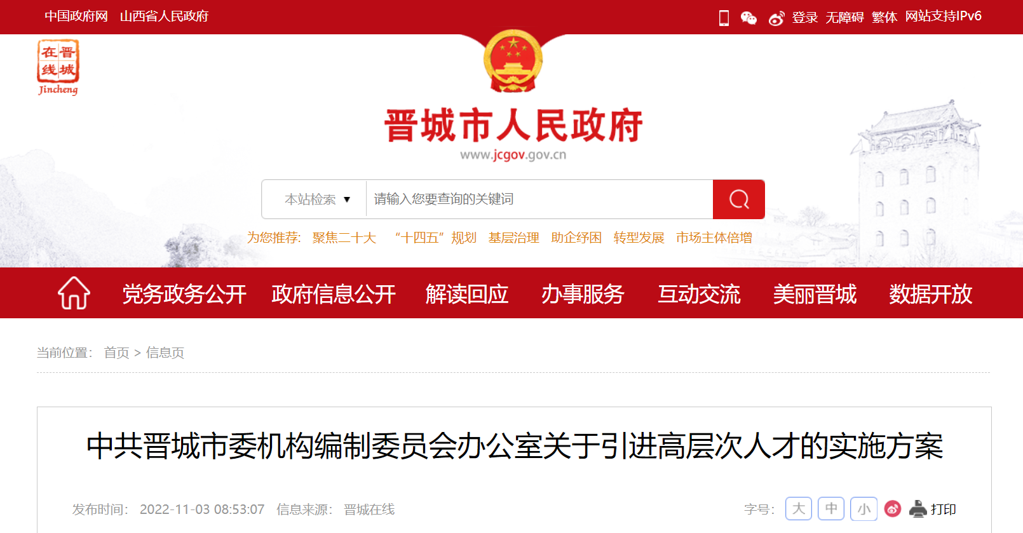
Task: Click the red search magnifier button
Action: [738, 199]
